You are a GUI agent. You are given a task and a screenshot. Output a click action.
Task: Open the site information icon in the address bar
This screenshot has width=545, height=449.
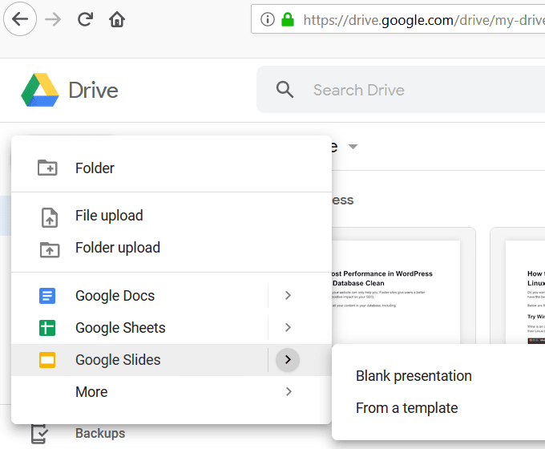coord(267,19)
